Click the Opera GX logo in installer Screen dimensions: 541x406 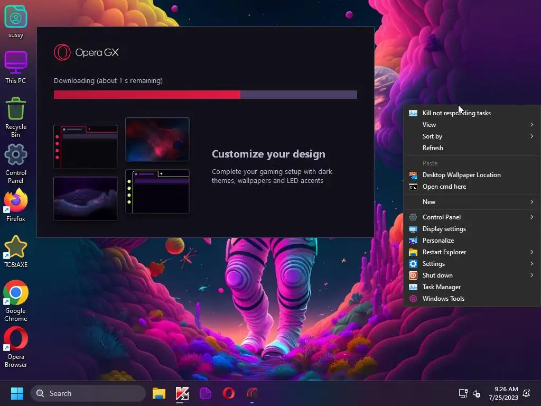86,52
